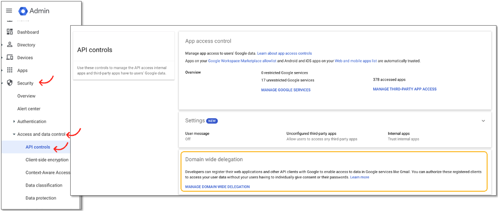Click the Directory person icon
This screenshot has width=498, height=211.
point(10,45)
